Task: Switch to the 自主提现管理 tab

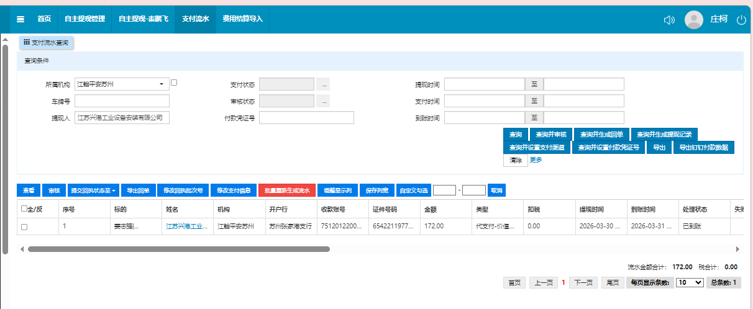Action: coord(84,19)
